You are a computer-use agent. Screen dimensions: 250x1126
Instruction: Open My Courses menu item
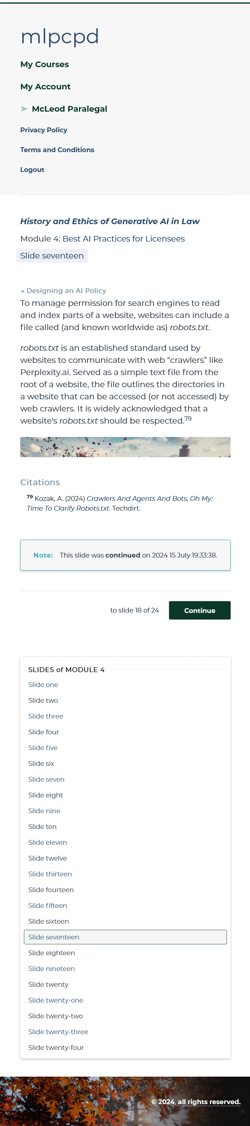click(x=44, y=64)
